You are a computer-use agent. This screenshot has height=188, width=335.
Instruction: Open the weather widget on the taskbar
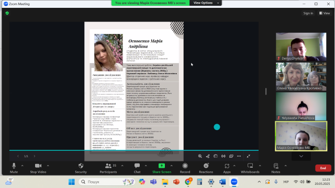click(x=9, y=182)
